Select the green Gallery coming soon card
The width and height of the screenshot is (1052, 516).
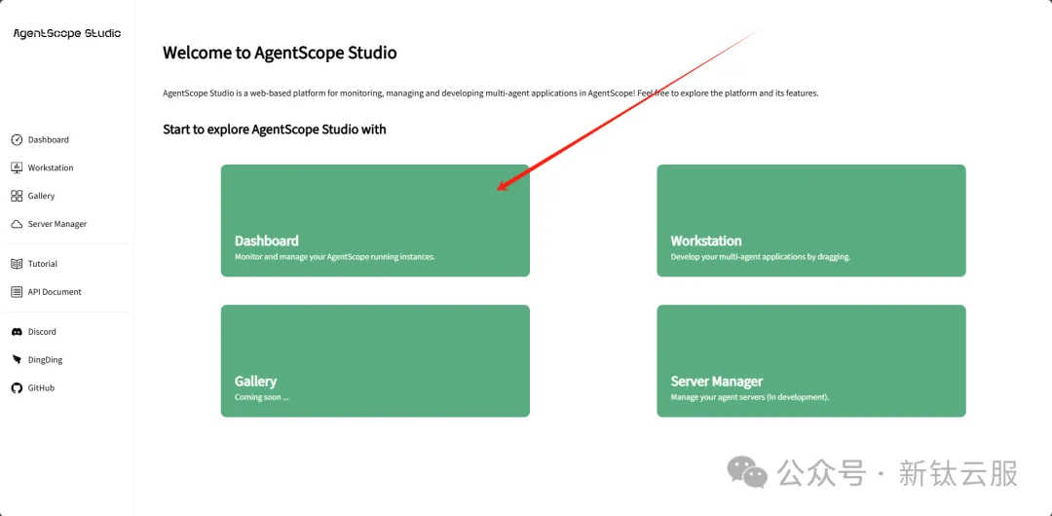click(375, 361)
